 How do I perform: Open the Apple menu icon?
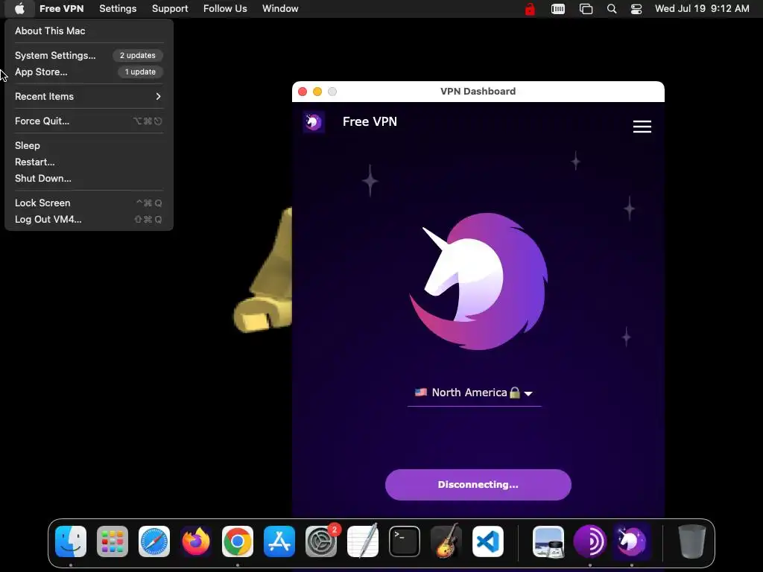click(x=19, y=9)
